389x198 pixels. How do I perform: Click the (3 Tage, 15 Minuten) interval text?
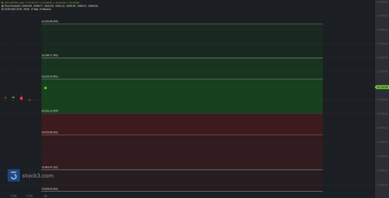pyautogui.click(x=41, y=9)
